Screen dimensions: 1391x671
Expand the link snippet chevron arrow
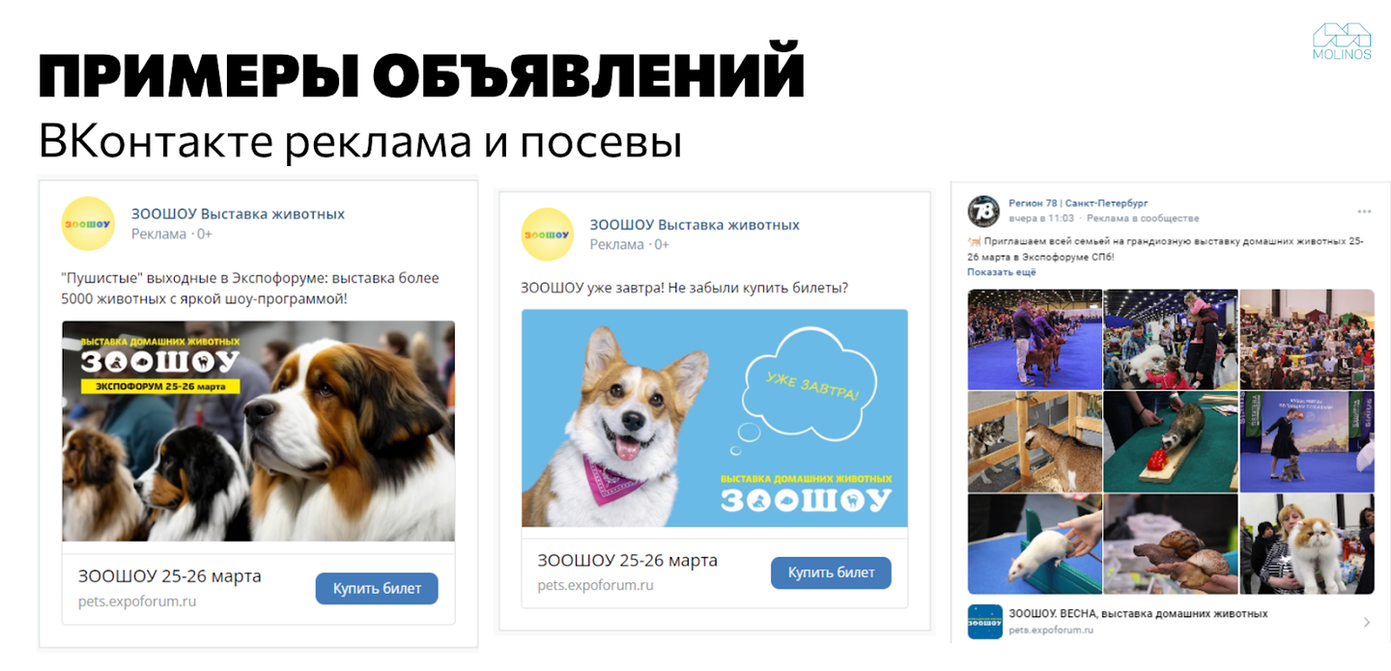pos(1367,623)
